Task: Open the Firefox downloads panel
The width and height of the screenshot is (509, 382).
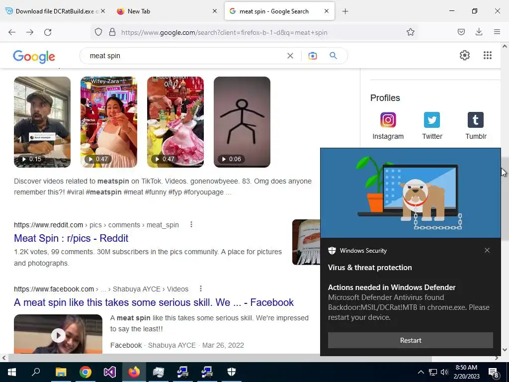Action: tap(479, 32)
